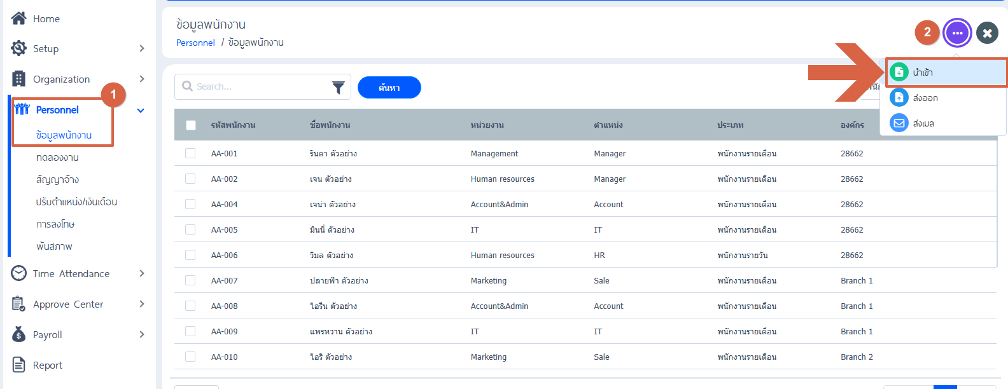Click the Organization building icon
Image resolution: width=1008 pixels, height=389 pixels.
(x=19, y=79)
